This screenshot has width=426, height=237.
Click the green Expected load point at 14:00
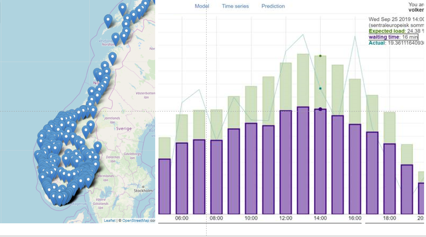pyautogui.click(x=320, y=56)
